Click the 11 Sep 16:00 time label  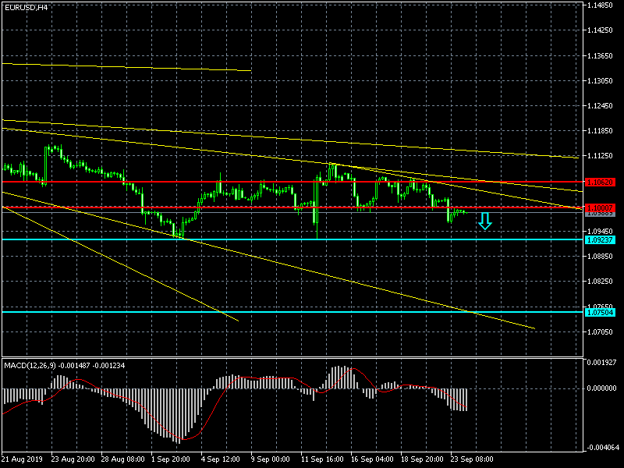point(320,459)
